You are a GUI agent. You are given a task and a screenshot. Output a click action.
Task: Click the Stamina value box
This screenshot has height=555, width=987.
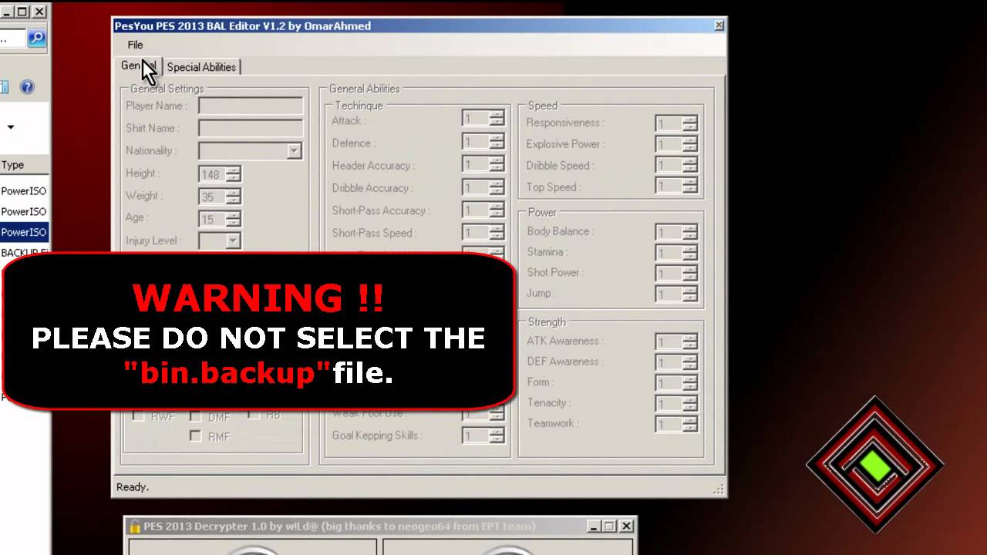[x=669, y=253]
